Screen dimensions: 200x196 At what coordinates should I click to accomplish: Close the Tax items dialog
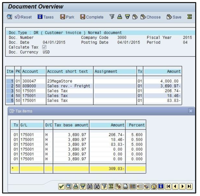coord(190,111)
